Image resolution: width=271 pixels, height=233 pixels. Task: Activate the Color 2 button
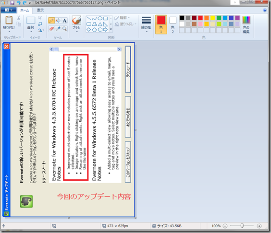click(x=172, y=24)
